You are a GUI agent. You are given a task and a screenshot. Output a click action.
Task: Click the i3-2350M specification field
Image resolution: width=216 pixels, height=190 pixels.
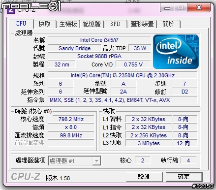point(123,75)
